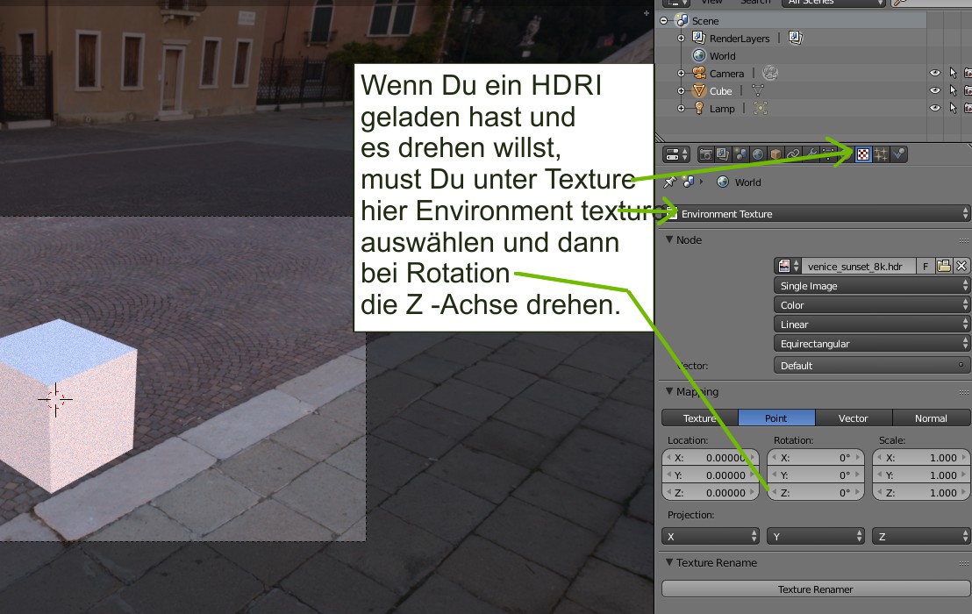Click the orange Cube object icon in outliner
The height and width of the screenshot is (614, 972).
(x=699, y=91)
